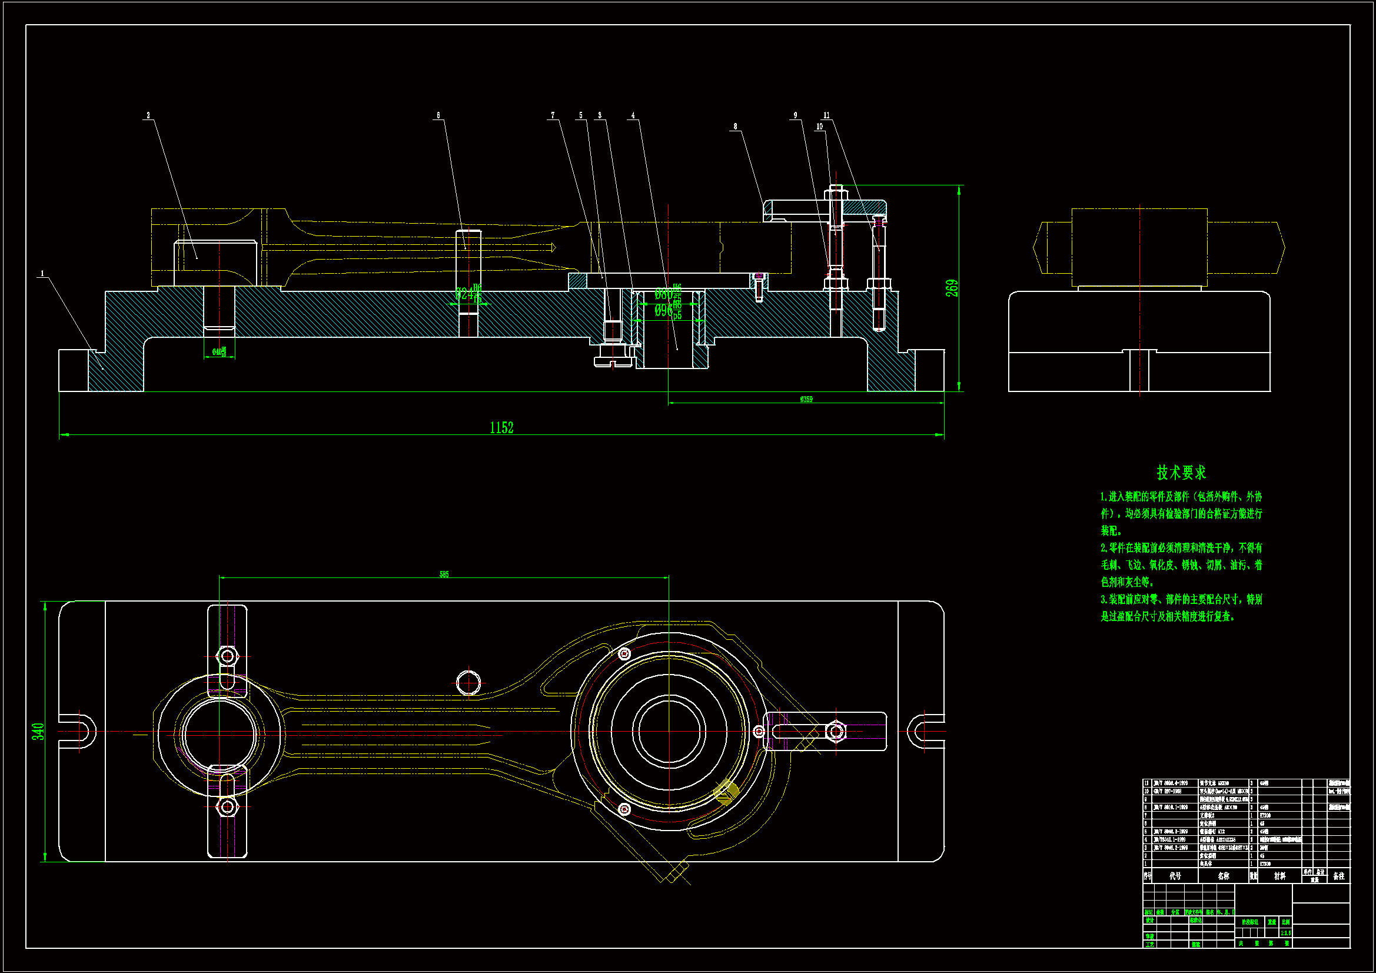Select technical requirement paragraph 2 text
Screen dimensions: 1376x973
tap(1181, 564)
